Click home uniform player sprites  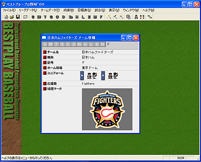tap(92, 76)
